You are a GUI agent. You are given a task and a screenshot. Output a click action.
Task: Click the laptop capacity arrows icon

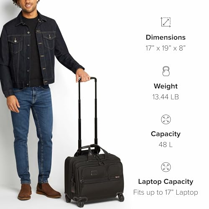166,167
